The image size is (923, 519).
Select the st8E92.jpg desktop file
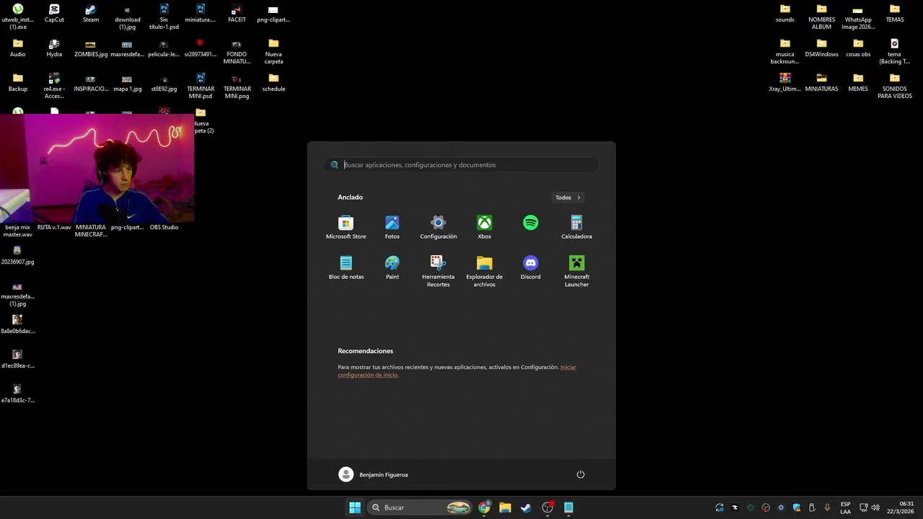point(164,83)
